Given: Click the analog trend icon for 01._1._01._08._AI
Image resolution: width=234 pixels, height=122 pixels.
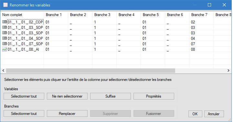Looking at the screenshot, I should (5, 49).
